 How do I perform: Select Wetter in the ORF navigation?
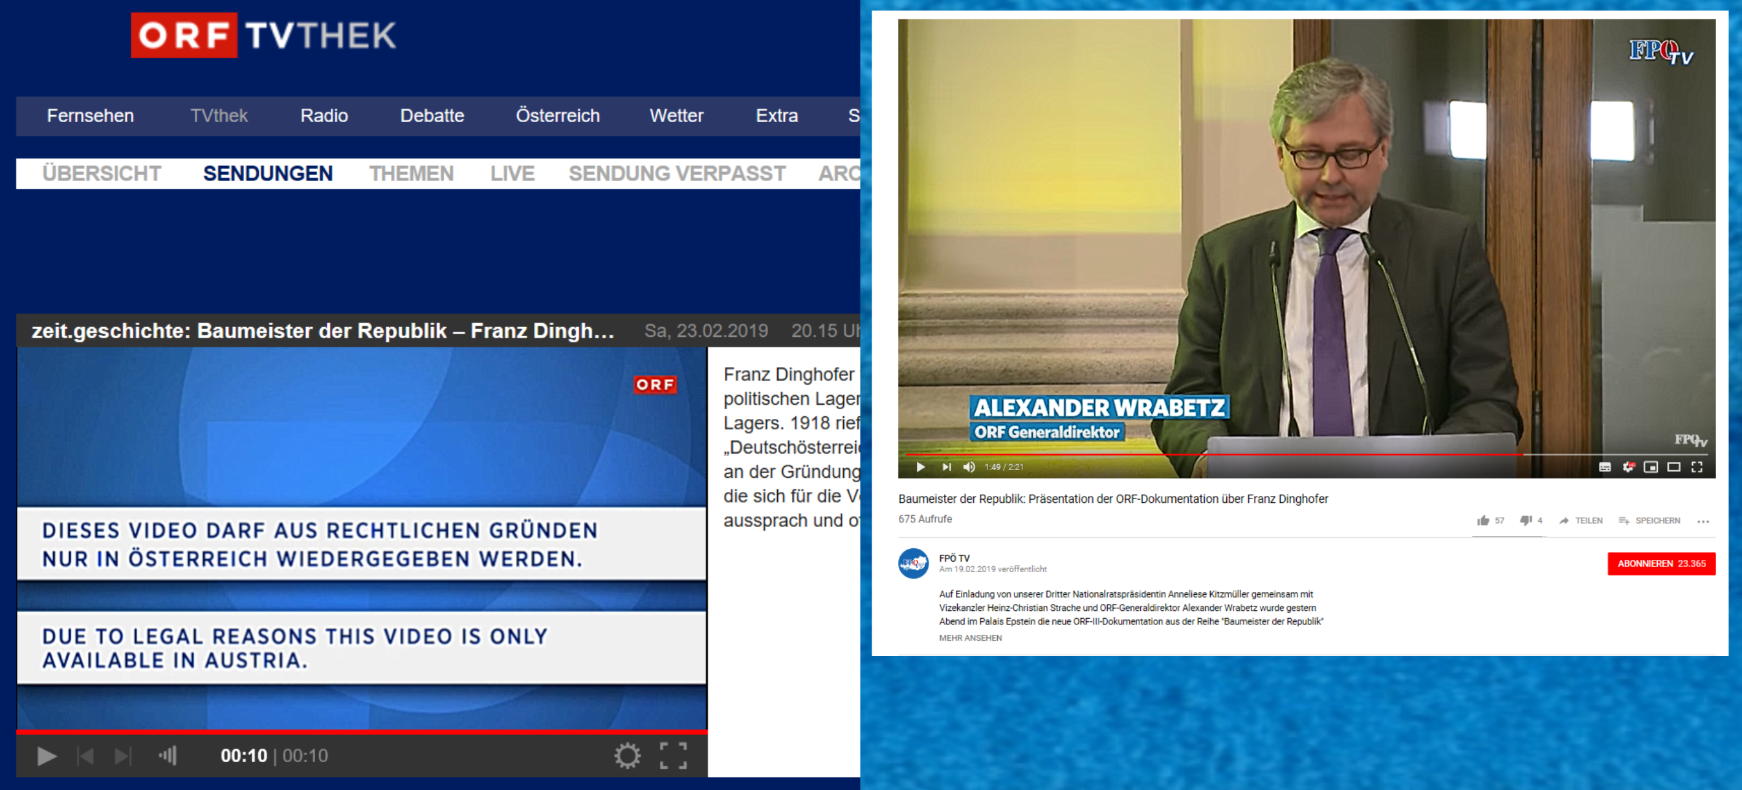click(x=676, y=116)
